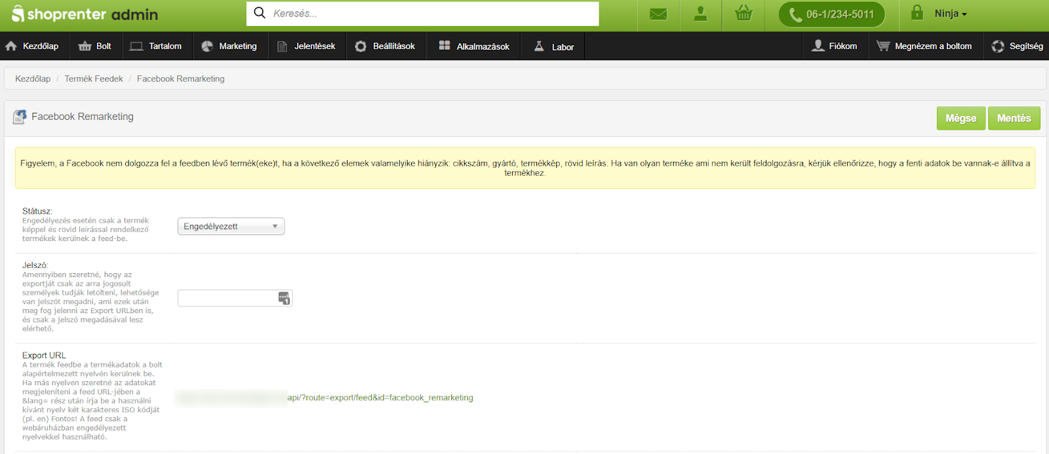Click the Export URL label
The height and width of the screenshot is (454, 1049).
click(x=44, y=355)
